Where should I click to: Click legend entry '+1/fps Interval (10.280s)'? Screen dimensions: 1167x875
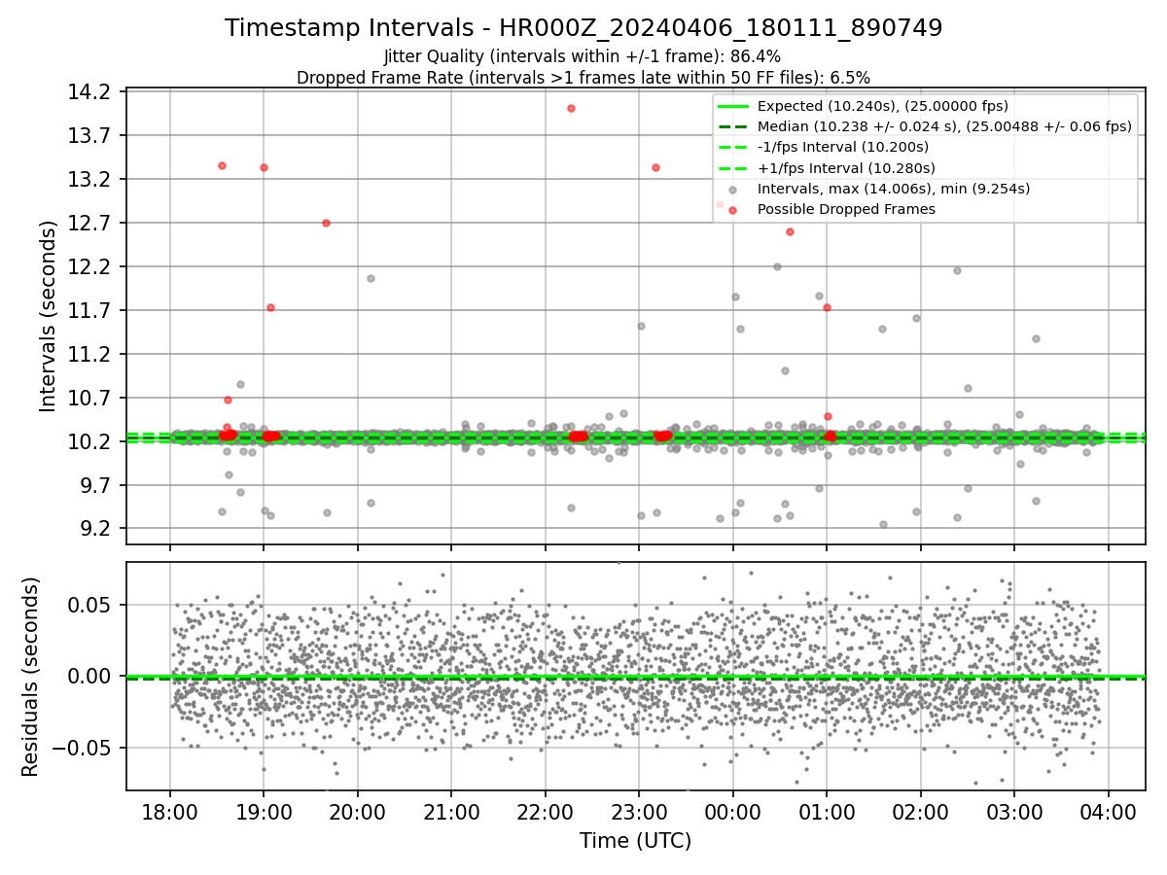click(844, 167)
